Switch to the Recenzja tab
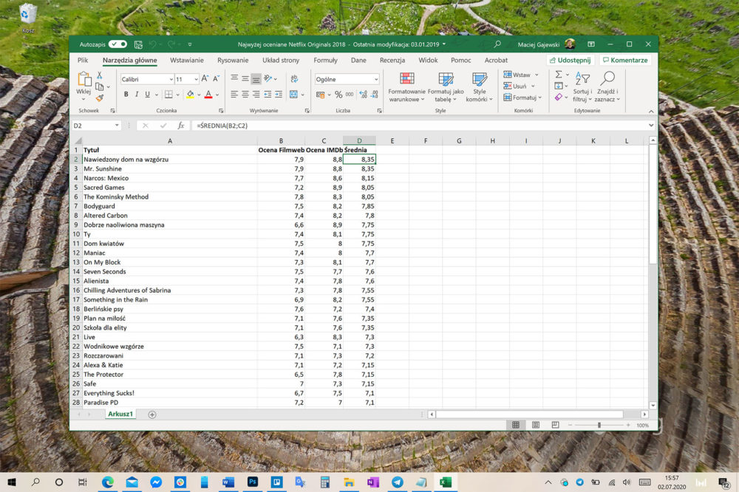 pos(392,61)
